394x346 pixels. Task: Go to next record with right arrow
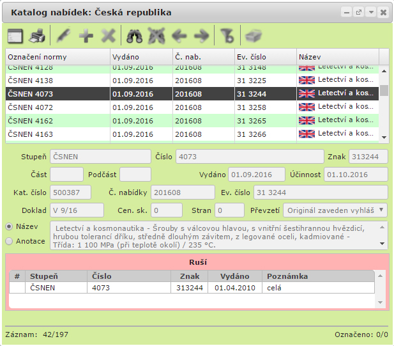pyautogui.click(x=201, y=36)
